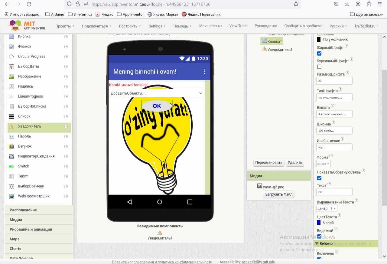Viewport: 387px width, 264px height.
Task: Open the Построить menu
Action: click(130, 26)
